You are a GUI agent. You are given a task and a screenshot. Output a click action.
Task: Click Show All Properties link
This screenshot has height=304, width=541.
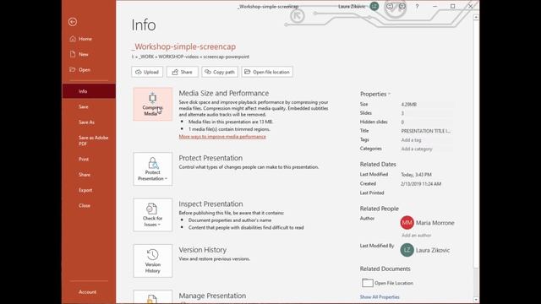380,297
